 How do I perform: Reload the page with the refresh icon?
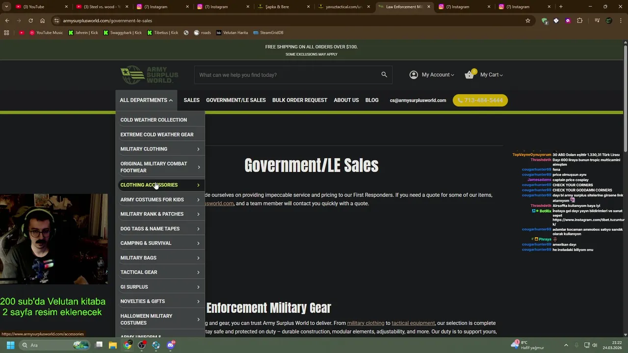click(30, 21)
